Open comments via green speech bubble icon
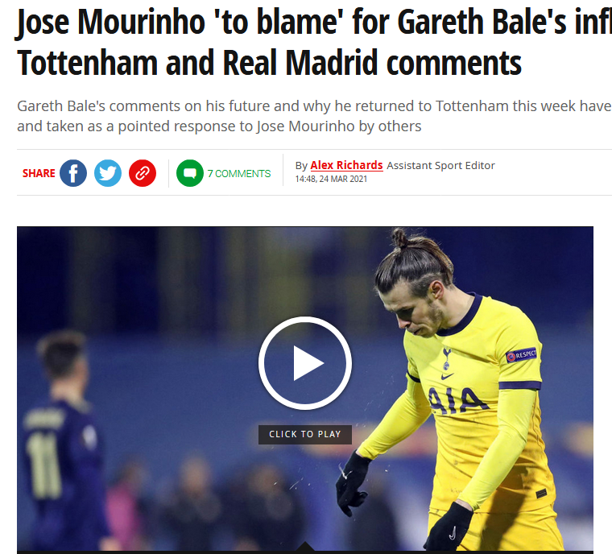 (x=190, y=173)
